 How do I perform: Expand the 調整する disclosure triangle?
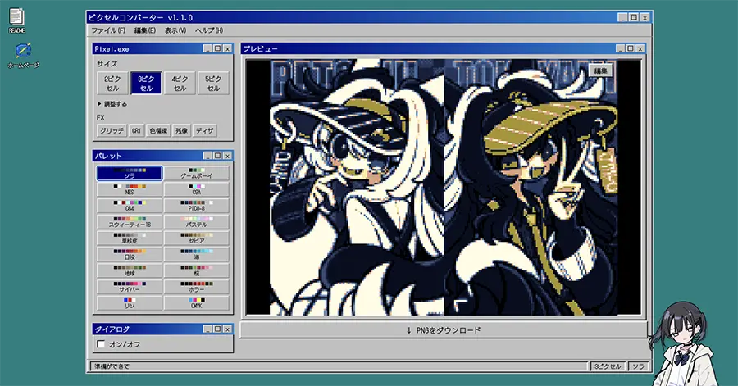[x=100, y=104]
